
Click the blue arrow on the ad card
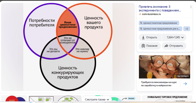coord(185,84)
